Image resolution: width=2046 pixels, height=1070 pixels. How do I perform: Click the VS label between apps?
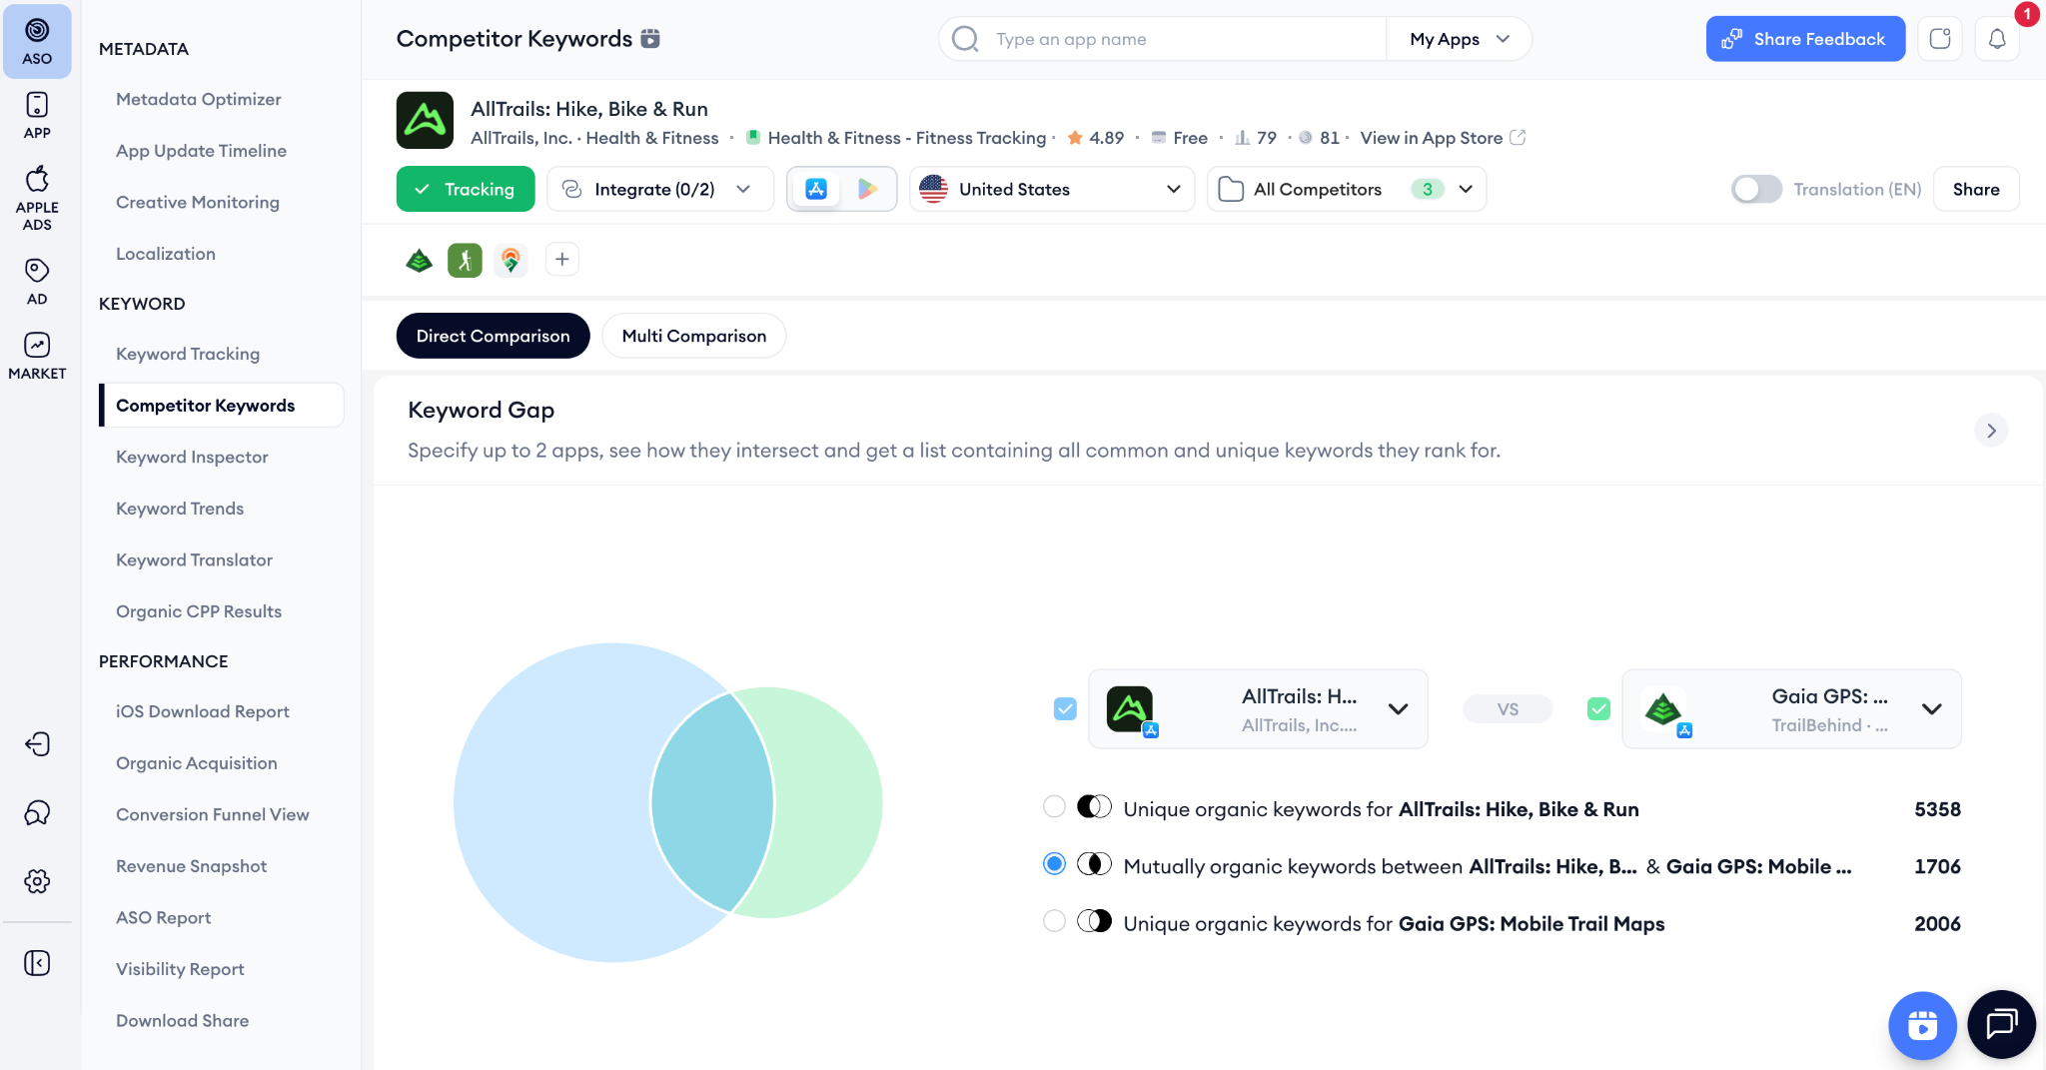coord(1508,708)
